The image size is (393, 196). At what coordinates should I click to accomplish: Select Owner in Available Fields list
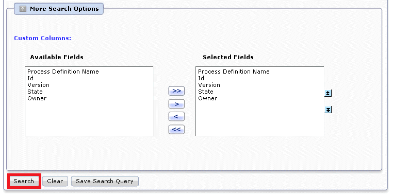click(37, 98)
